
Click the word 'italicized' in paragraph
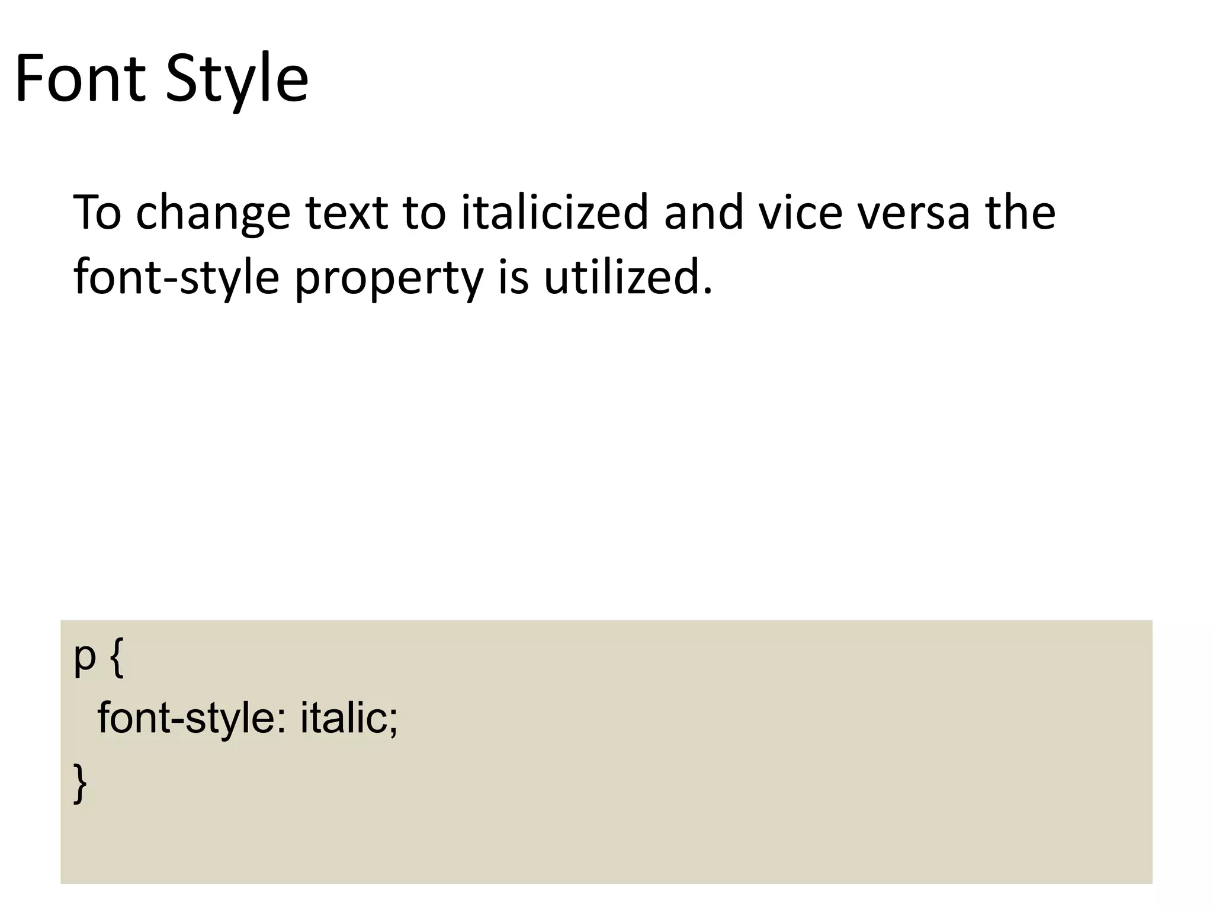coord(554,212)
